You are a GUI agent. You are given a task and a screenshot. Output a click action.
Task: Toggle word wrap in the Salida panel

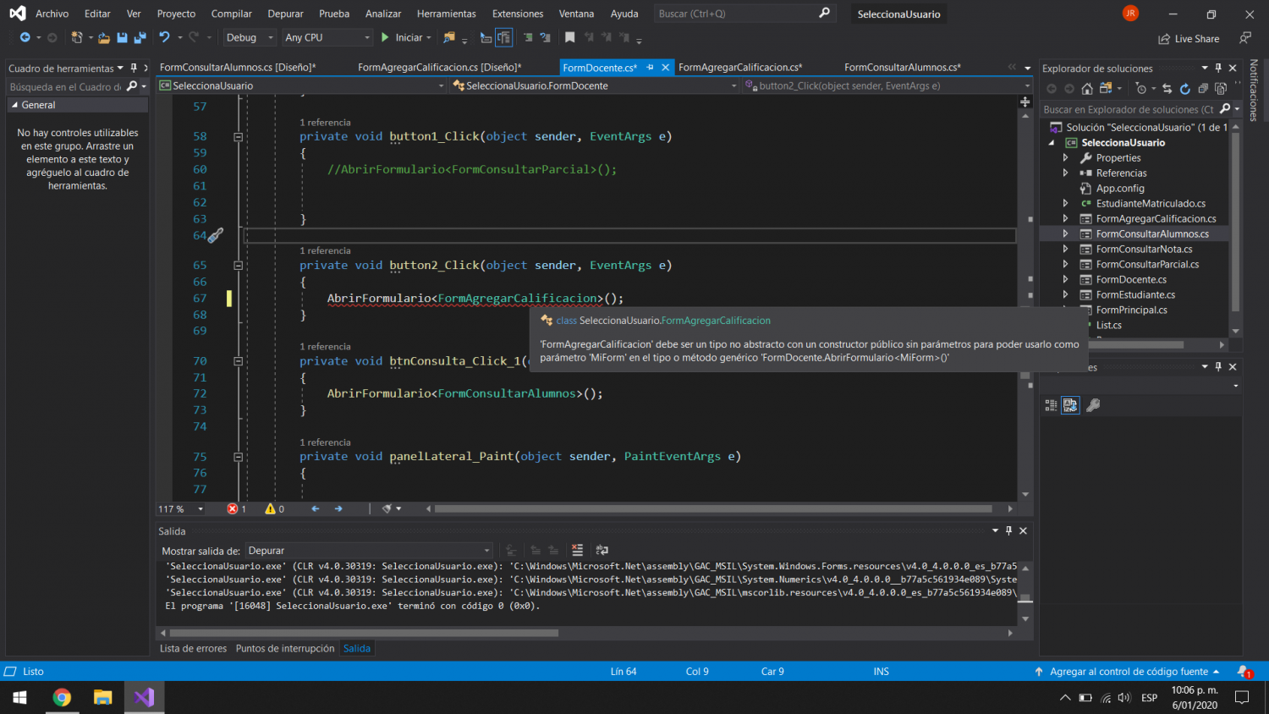(x=602, y=550)
